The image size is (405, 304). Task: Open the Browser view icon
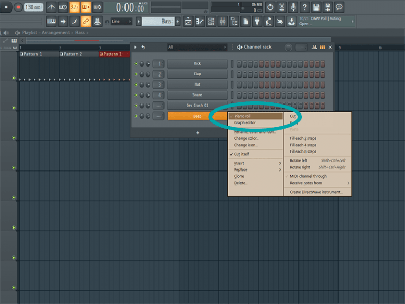point(234,21)
